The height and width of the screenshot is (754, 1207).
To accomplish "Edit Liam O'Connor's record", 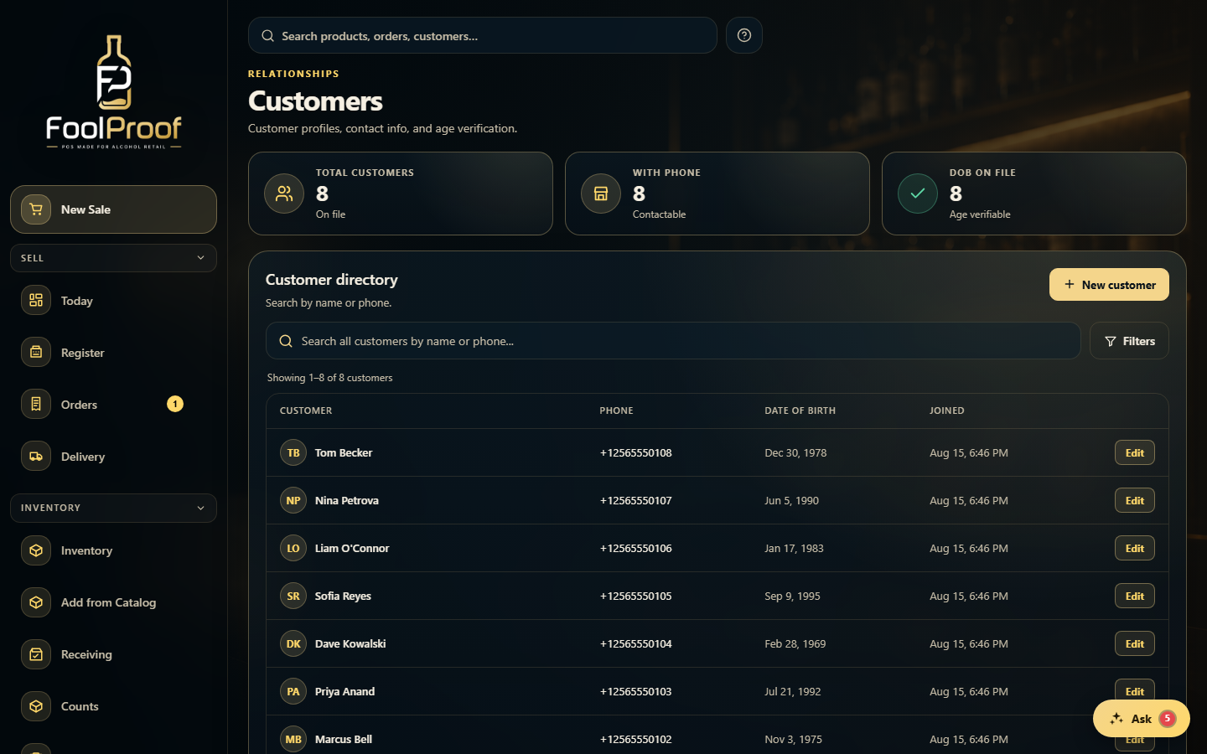I will coord(1135,548).
